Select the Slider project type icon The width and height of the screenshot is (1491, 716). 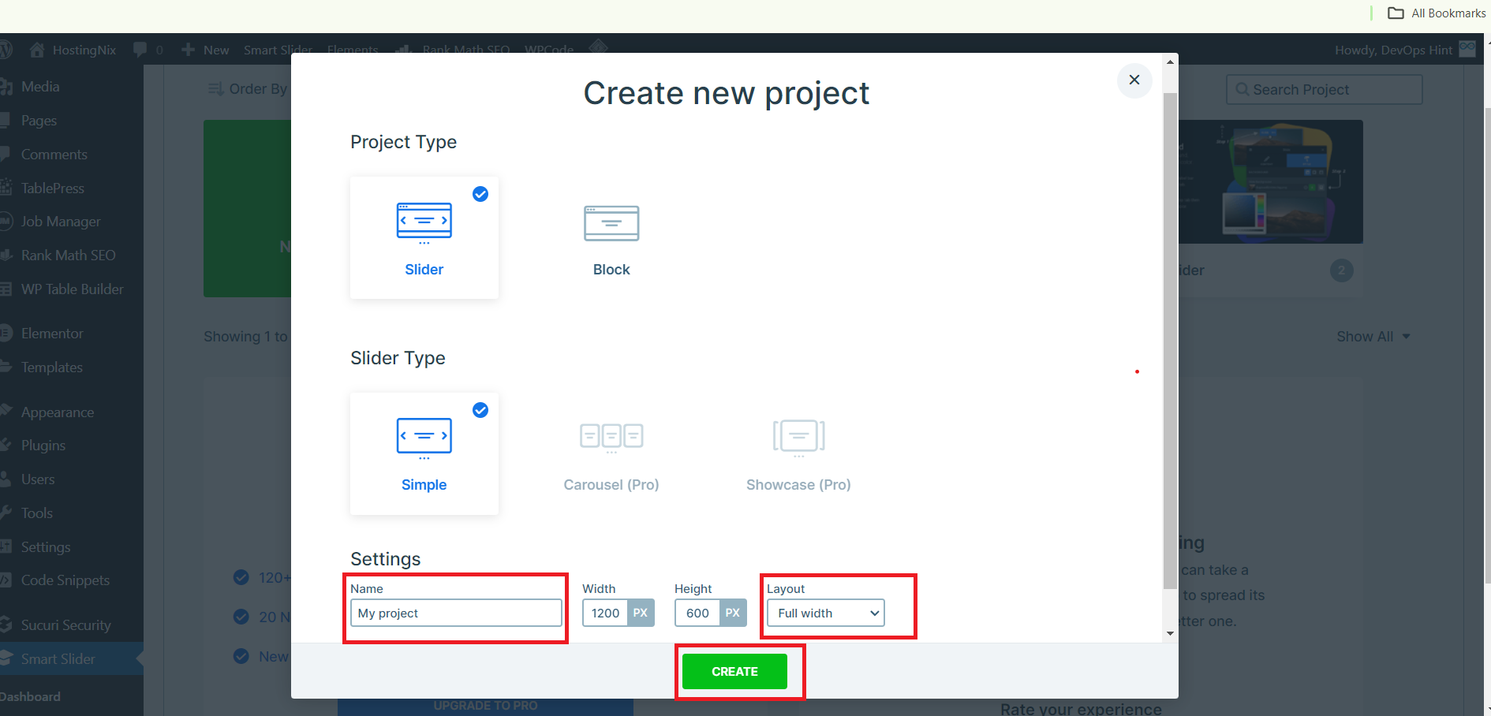coord(424,223)
